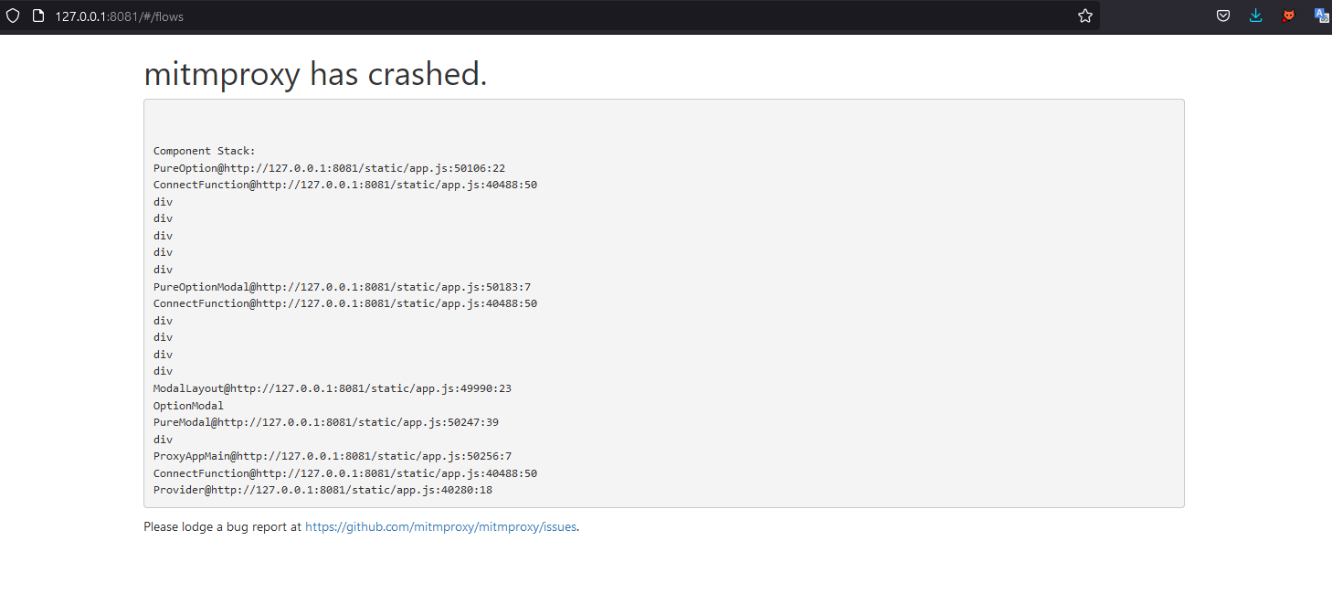This screenshot has height=594, width=1332.
Task: Click the ModalLayout stack trace line
Action: coord(332,387)
